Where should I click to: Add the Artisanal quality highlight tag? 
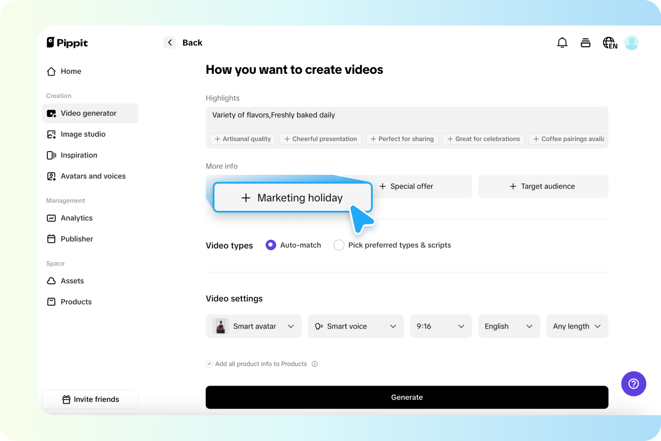(243, 139)
